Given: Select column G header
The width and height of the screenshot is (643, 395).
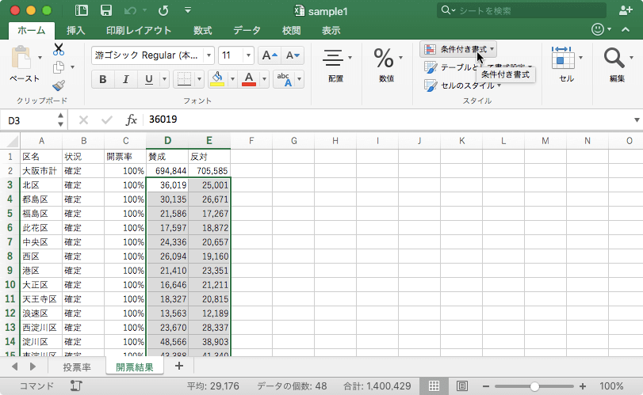Looking at the screenshot, I should point(293,141).
